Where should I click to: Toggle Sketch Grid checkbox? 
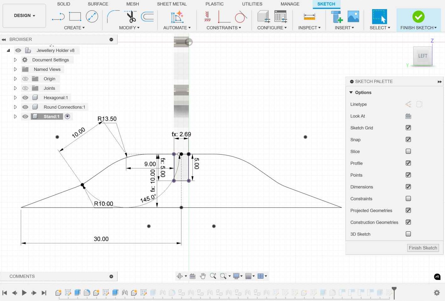[x=408, y=128]
